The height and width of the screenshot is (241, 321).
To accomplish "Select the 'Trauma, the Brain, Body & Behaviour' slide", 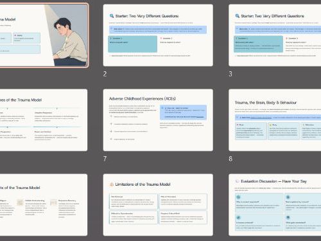I will coord(275,120).
